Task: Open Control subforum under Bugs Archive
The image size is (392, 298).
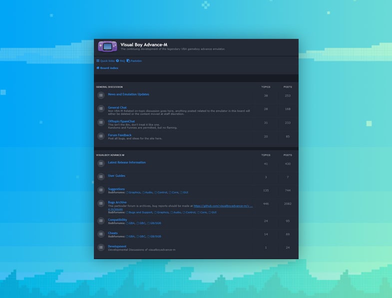Action: [x=189, y=212]
